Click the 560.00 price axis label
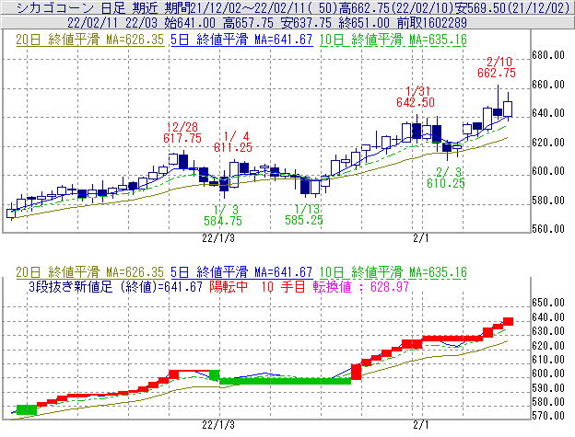575x437 pixels. click(x=548, y=229)
